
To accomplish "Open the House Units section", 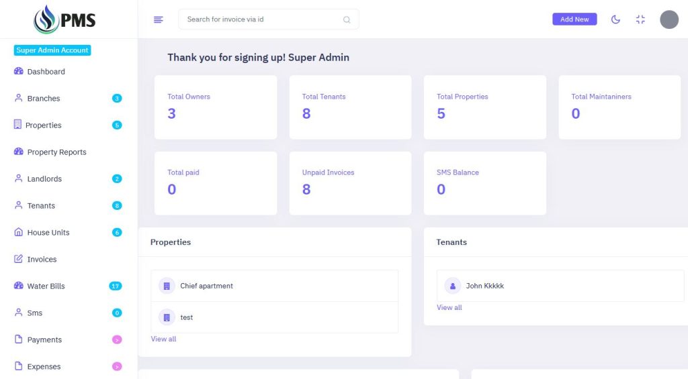I will 48,233.
